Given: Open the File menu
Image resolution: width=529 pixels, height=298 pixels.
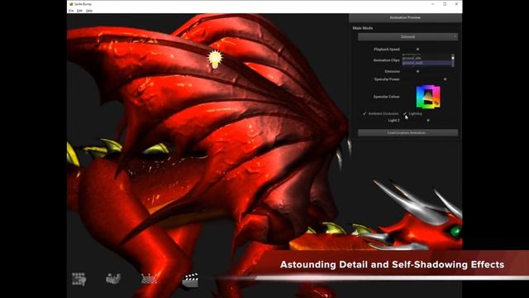Looking at the screenshot, I should [71, 11].
